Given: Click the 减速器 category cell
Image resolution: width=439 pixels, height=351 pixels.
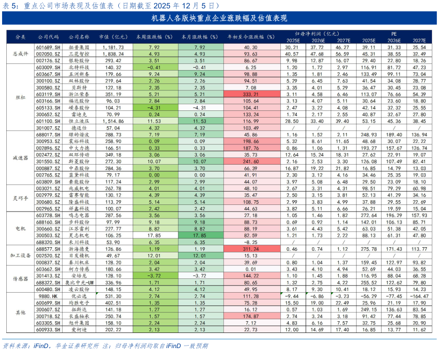Looking at the screenshot, I should pyautogui.click(x=20, y=158).
